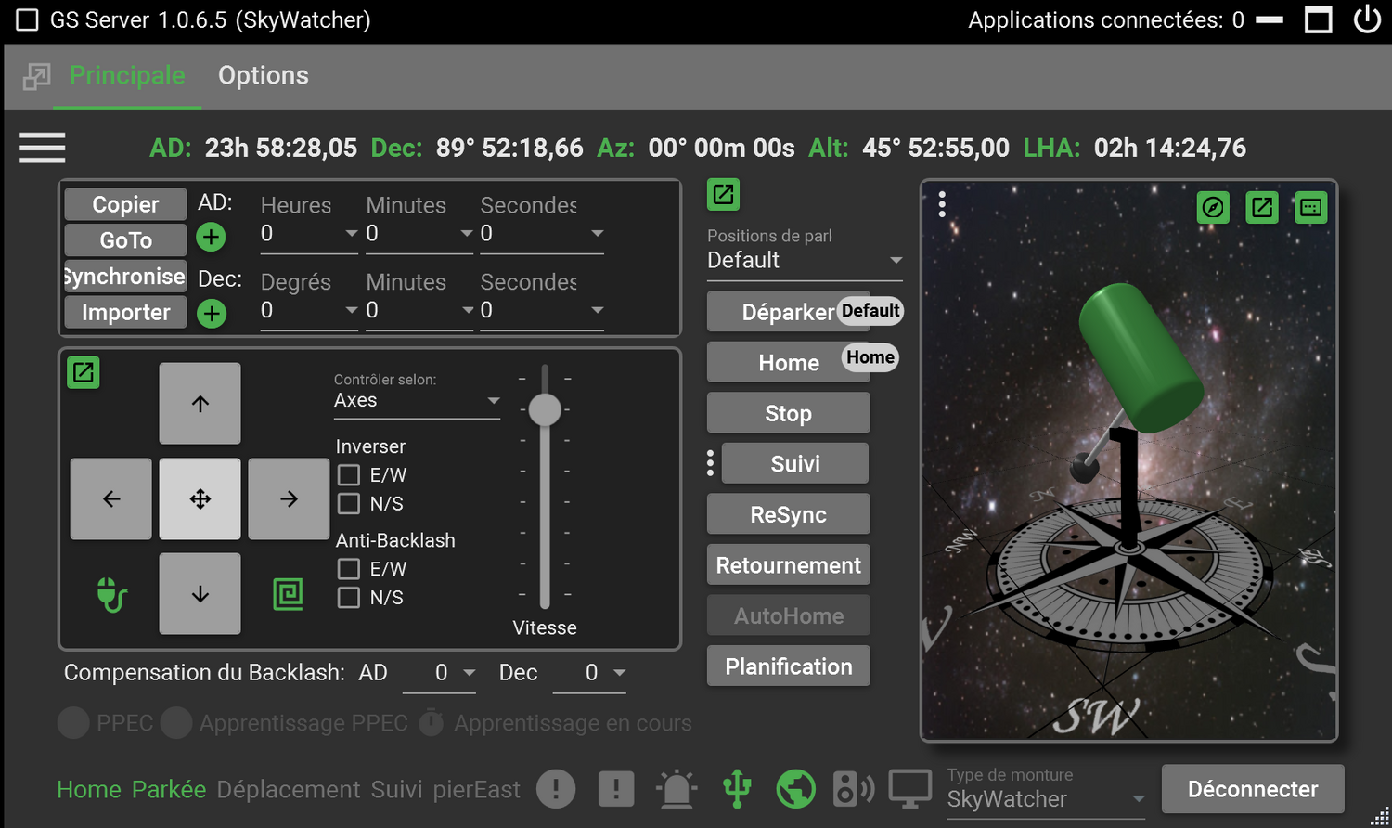Click the Vitesse speed slider handle
The width and height of the screenshot is (1392, 828).
545,409
